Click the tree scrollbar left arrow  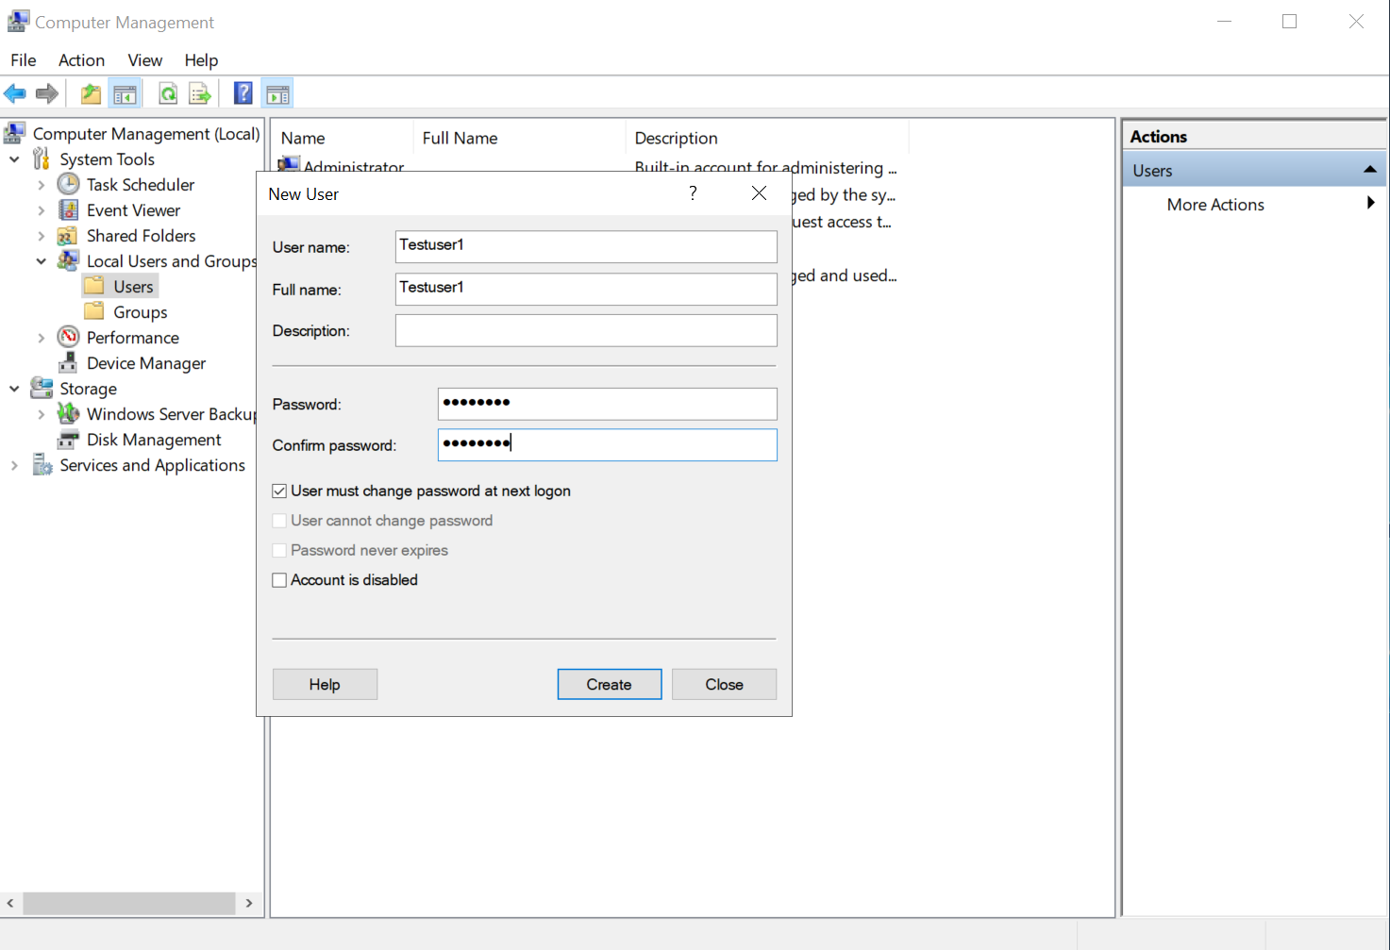[x=10, y=903]
